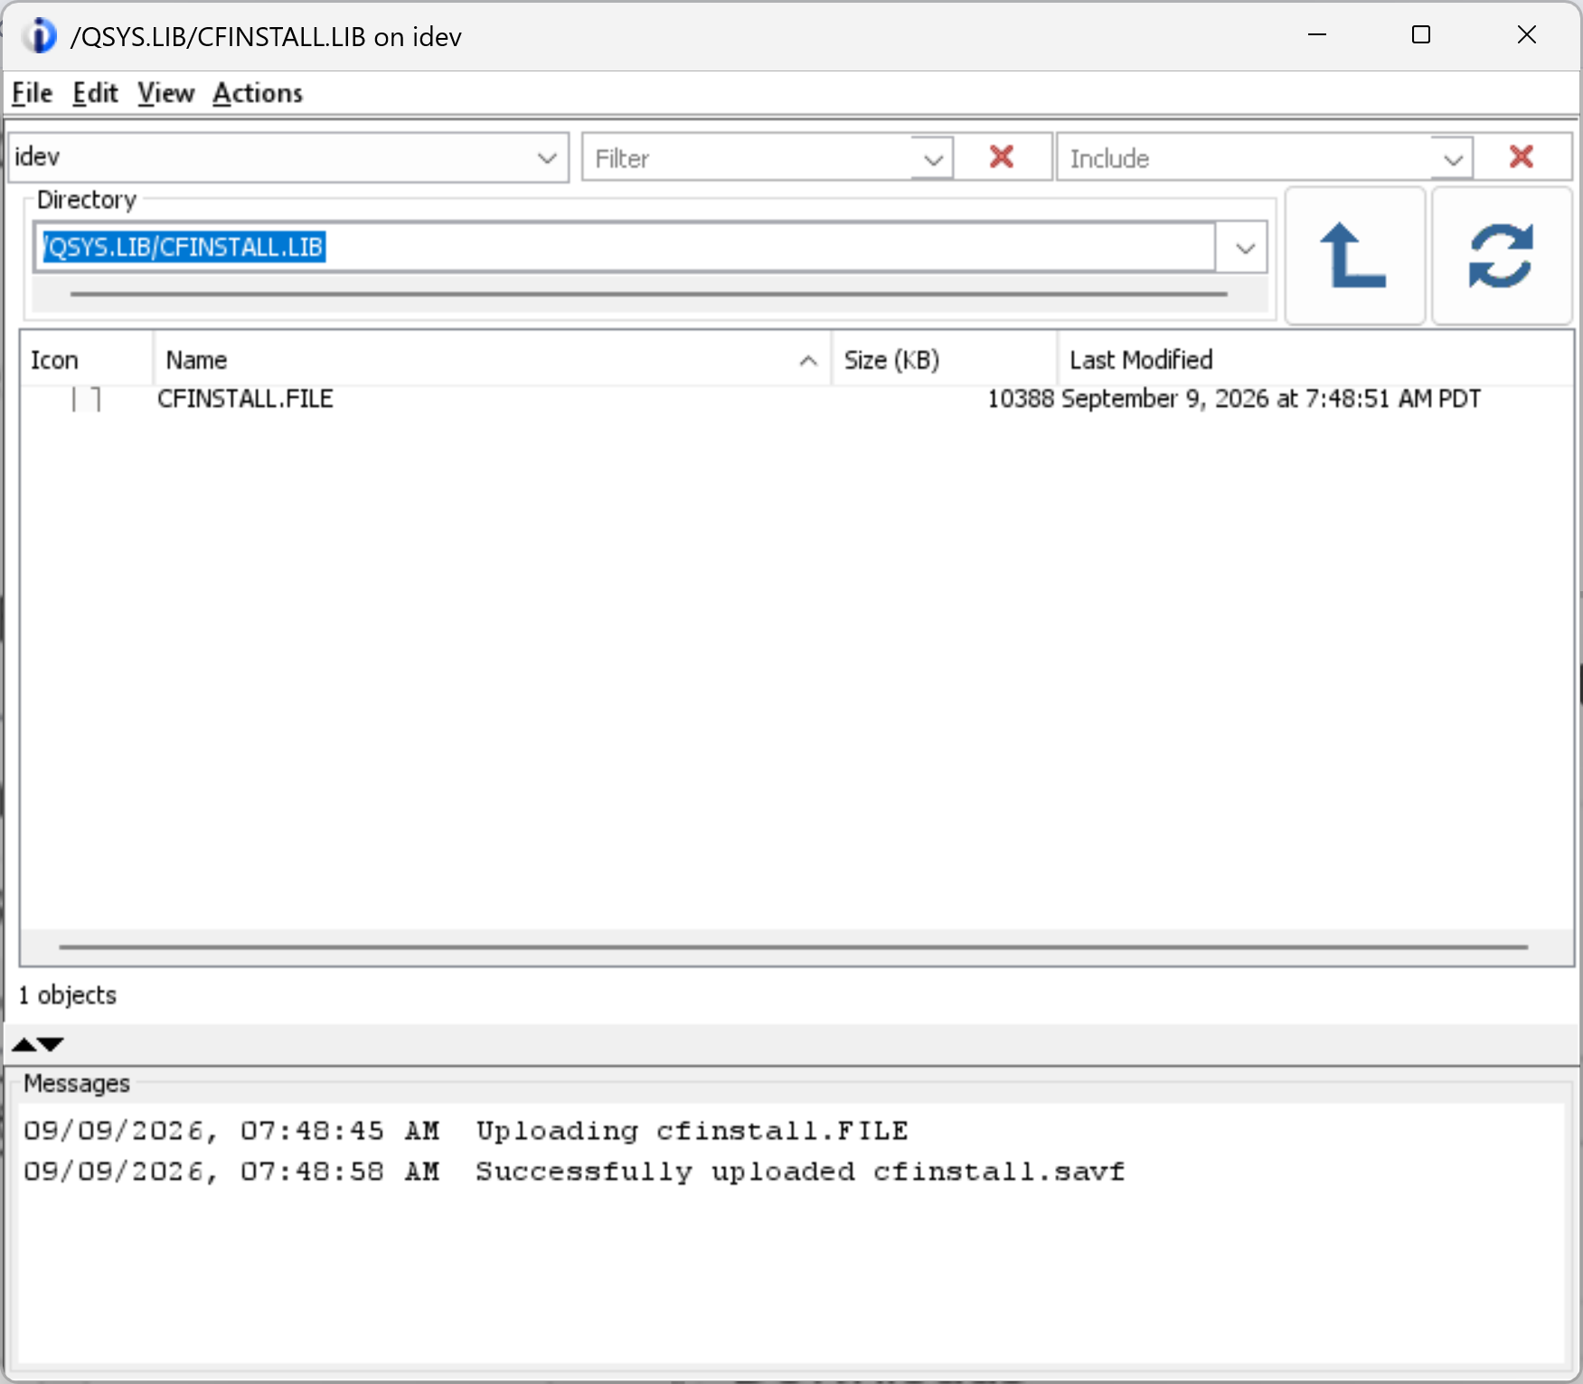Open the File menu

tap(33, 93)
